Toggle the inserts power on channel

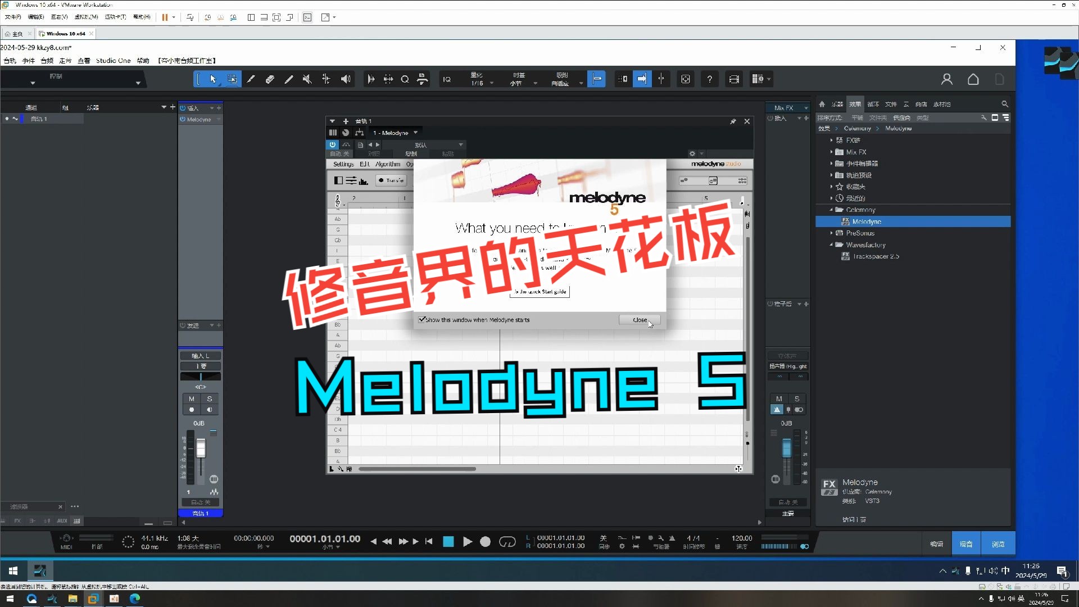pyautogui.click(x=183, y=108)
